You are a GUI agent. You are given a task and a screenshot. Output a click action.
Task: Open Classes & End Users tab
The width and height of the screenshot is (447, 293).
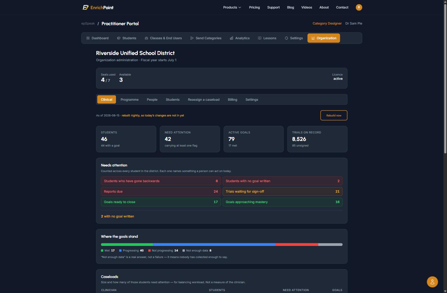[x=163, y=38]
